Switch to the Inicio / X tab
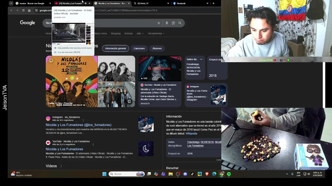Screen dimensions: 332x186 [x=151, y=3]
